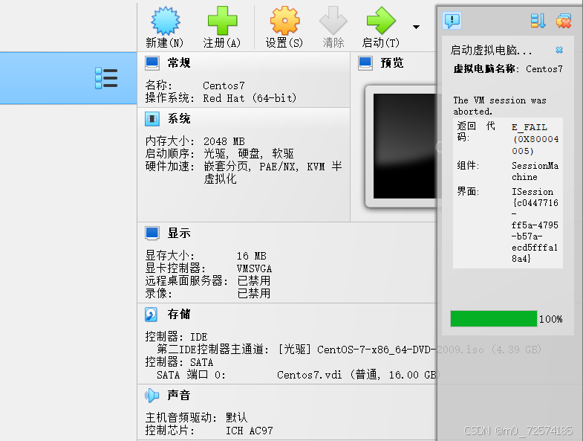Click the Audio (声音) speaker icon
Viewport: 583px width, 441px height.
tap(152, 395)
